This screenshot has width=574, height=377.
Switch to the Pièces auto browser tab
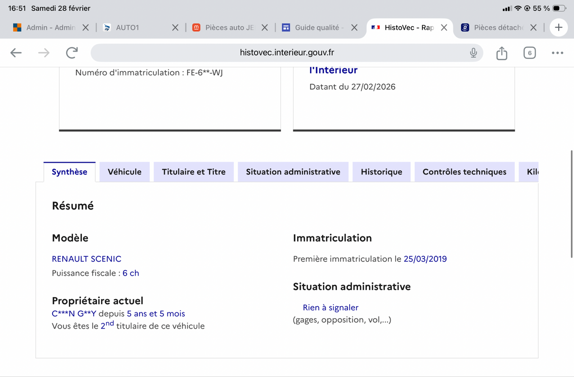point(225,28)
